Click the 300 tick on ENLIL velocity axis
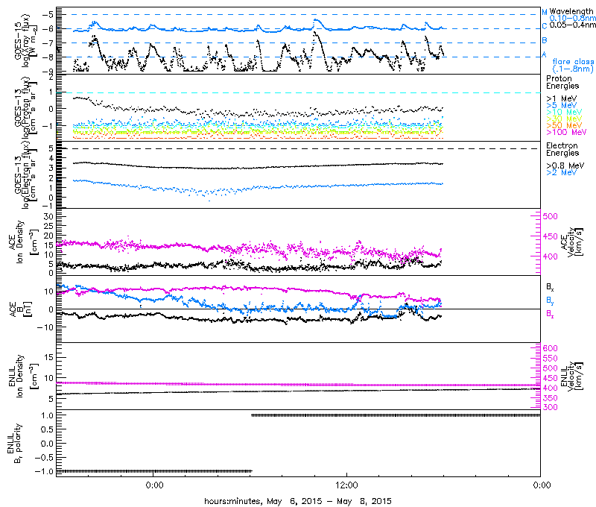 pyautogui.click(x=550, y=407)
